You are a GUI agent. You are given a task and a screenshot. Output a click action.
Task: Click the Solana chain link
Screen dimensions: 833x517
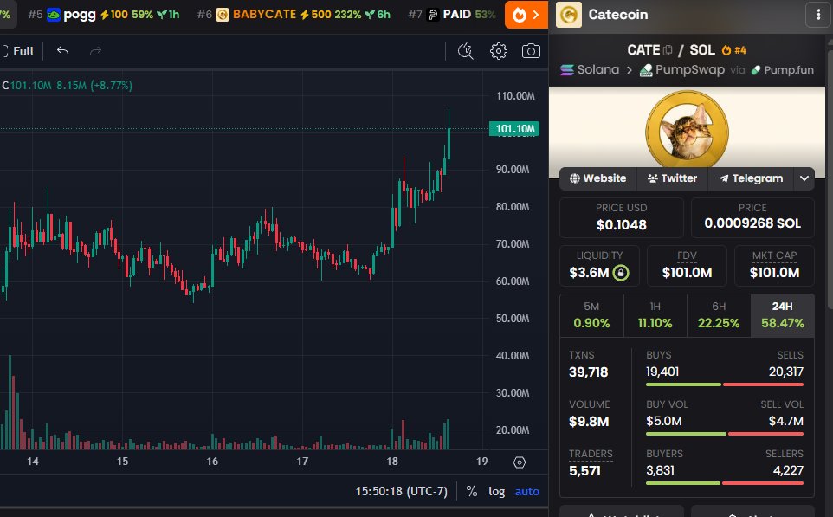click(x=590, y=69)
